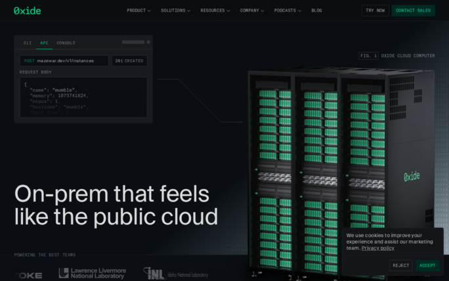This screenshot has width=449, height=281.
Task: Click the Lawrence Livermore National Laboratory logo
Action: click(x=92, y=273)
